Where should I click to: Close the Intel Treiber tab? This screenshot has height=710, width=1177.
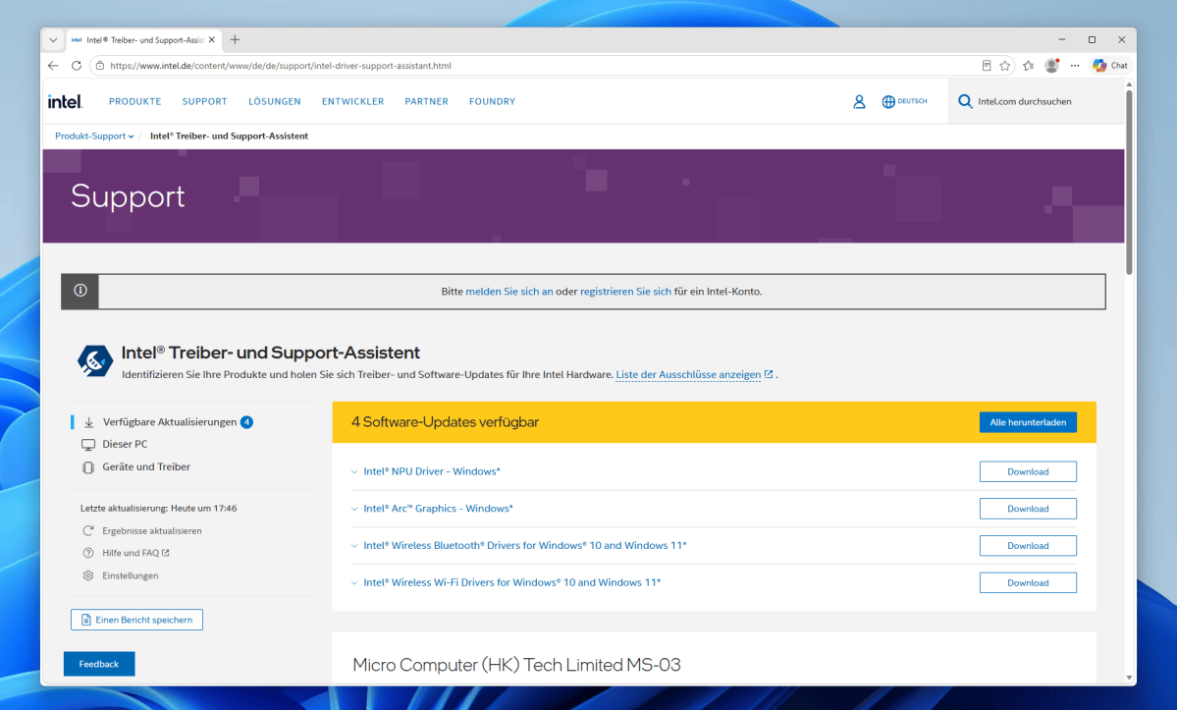point(212,40)
